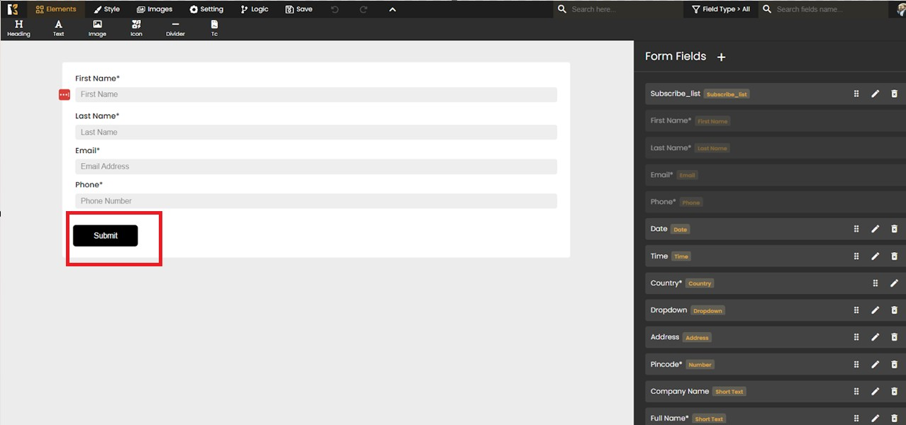Edit the Dropdown field
This screenshot has height=425, width=906.
click(x=875, y=310)
